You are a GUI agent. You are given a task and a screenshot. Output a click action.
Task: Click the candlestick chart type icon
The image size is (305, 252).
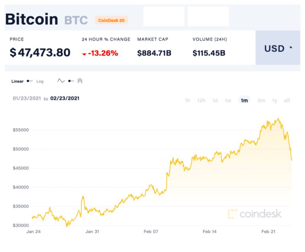[x=80, y=81]
